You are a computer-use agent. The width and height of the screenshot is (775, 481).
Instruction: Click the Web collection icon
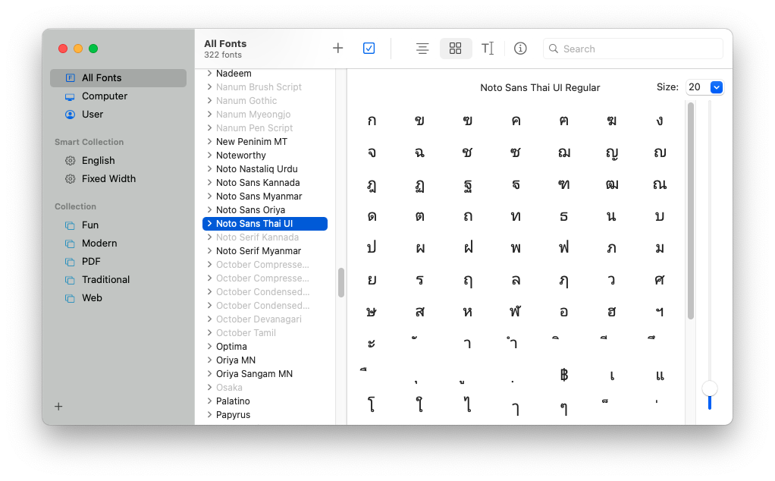71,299
